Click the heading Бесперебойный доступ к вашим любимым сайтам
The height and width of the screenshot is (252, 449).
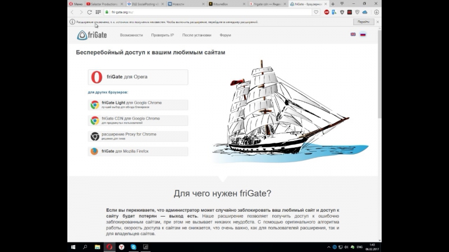pyautogui.click(x=150, y=52)
